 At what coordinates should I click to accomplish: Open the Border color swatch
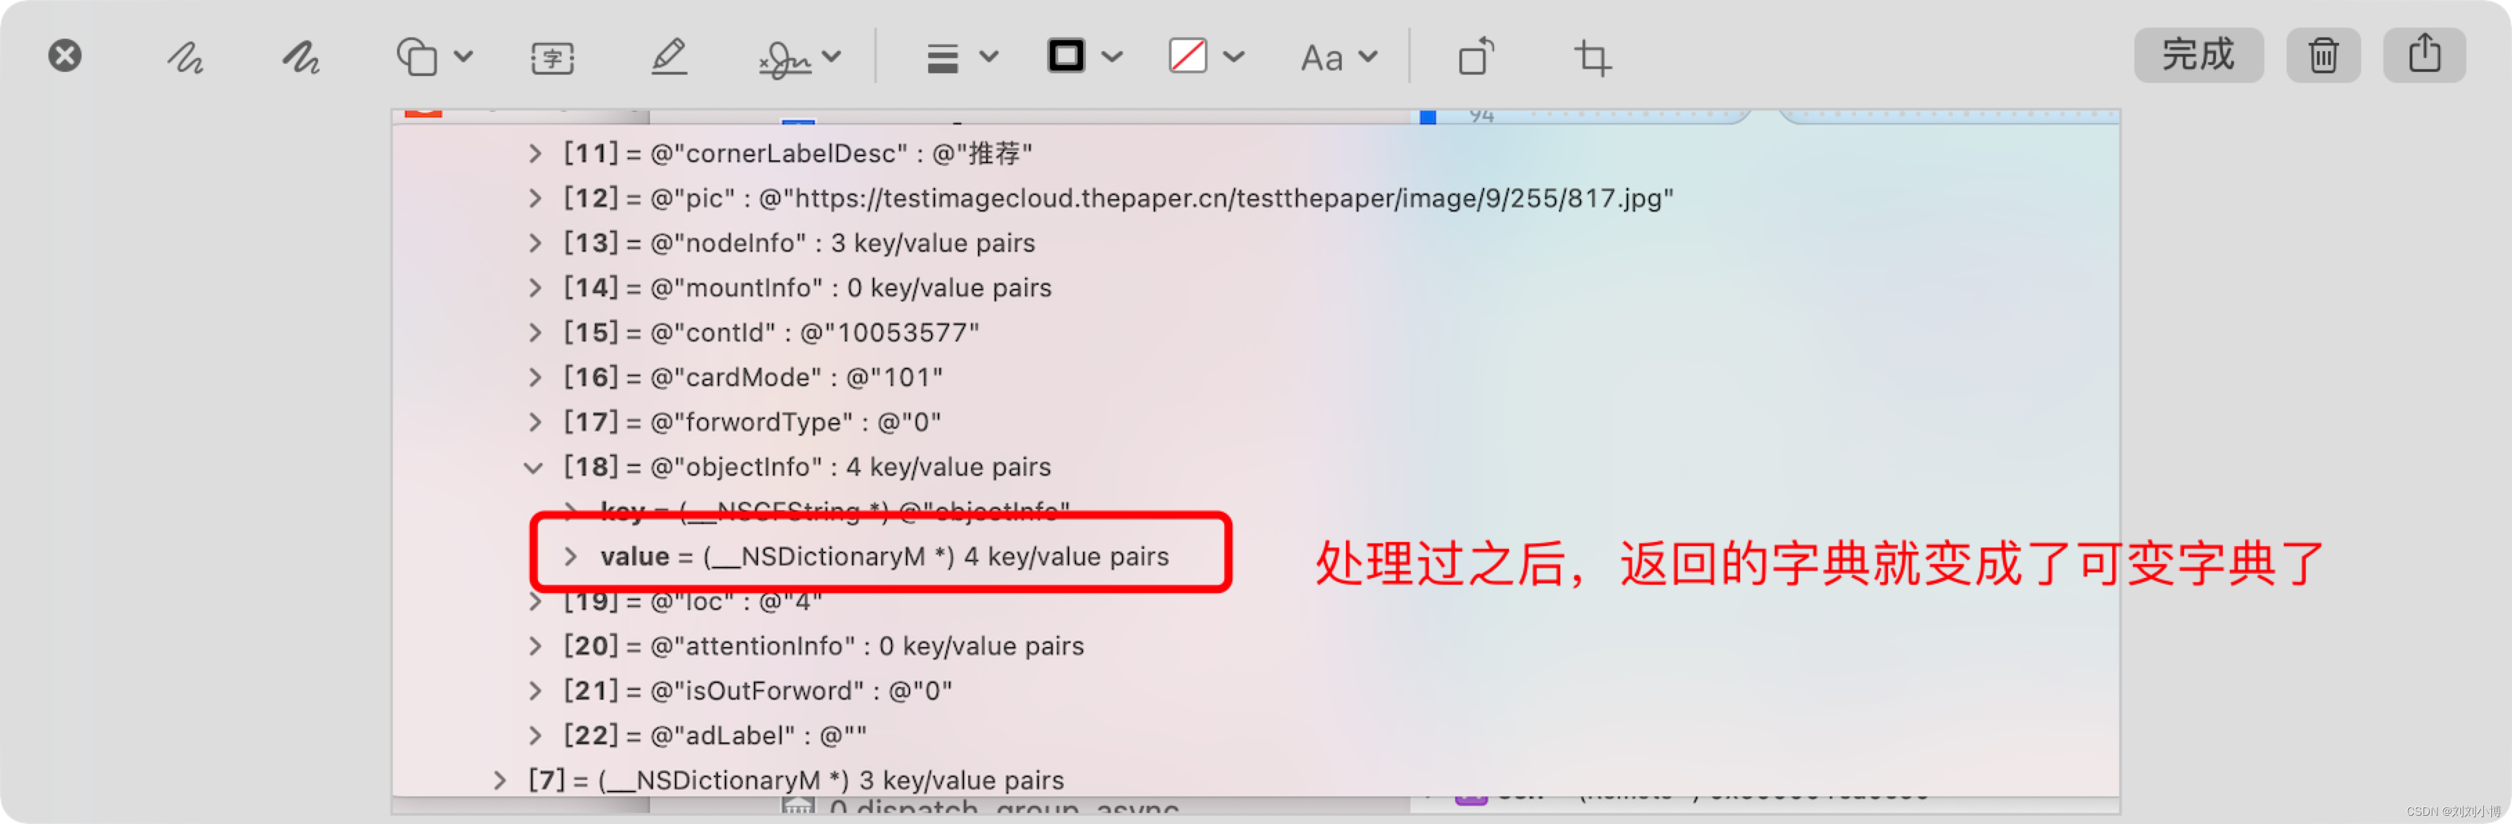(1066, 55)
